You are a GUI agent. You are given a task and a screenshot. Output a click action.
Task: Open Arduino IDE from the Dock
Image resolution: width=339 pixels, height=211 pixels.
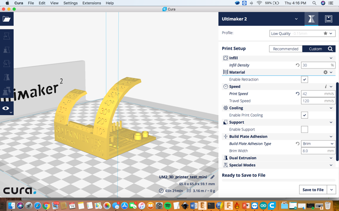(x=263, y=205)
